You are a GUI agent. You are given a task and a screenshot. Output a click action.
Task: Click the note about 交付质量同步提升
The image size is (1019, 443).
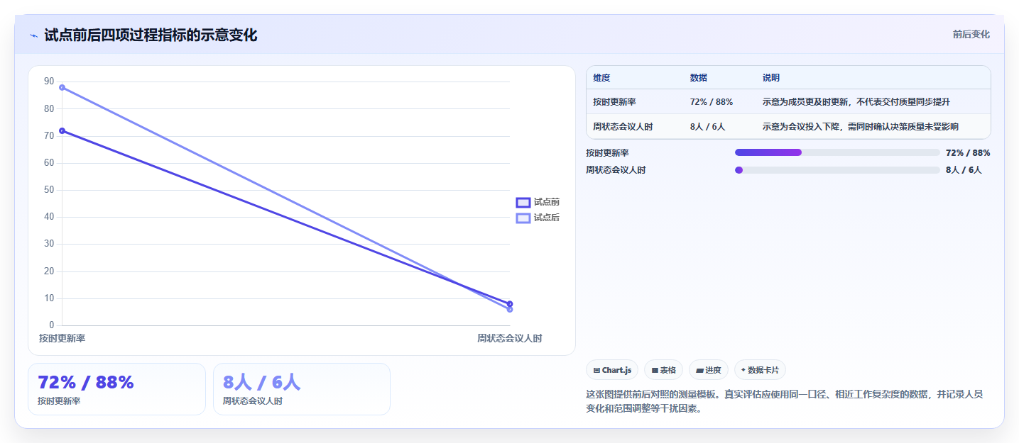click(x=856, y=102)
